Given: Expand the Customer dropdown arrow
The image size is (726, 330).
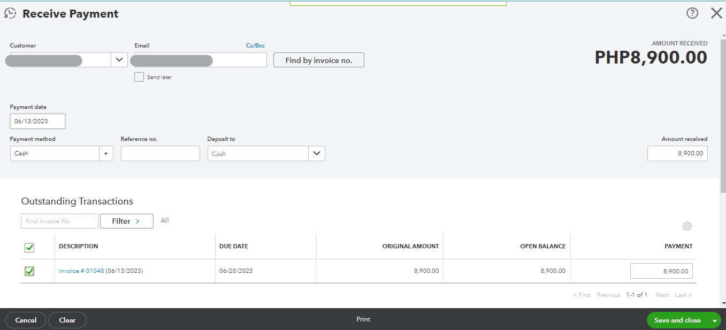Looking at the screenshot, I should pos(119,60).
